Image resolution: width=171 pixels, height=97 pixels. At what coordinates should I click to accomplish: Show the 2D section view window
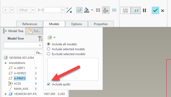pyautogui.click(x=114, y=10)
